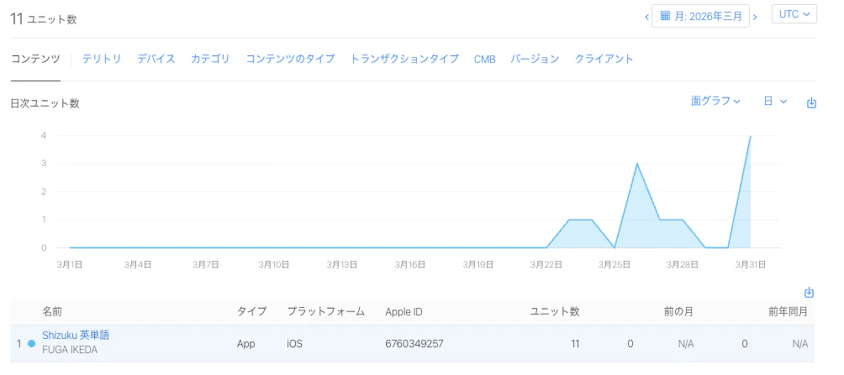Click the calendar icon in the month picker
The width and height of the screenshot is (844, 375).
point(665,16)
